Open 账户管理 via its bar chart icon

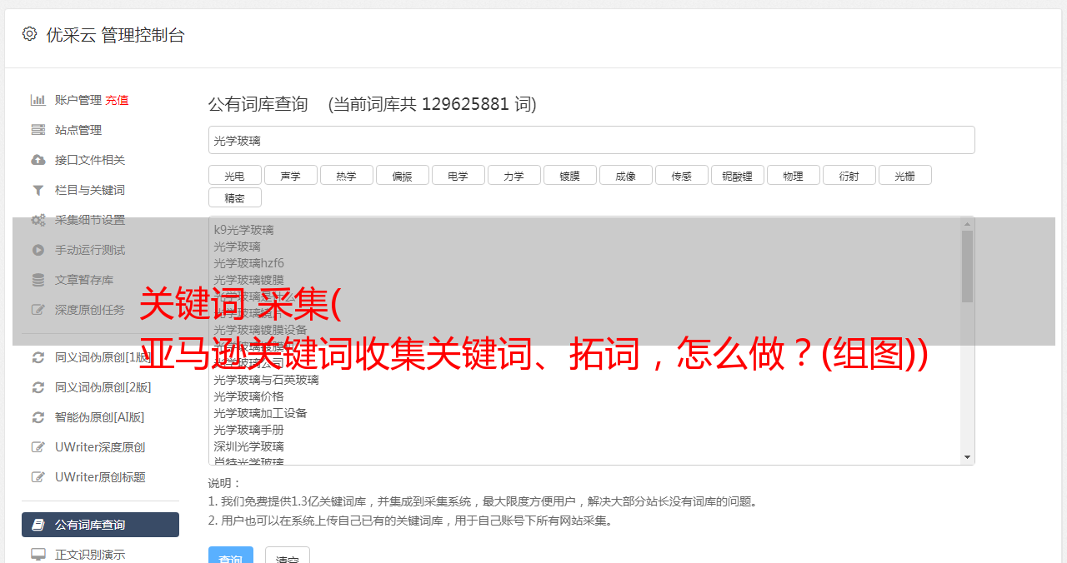38,100
